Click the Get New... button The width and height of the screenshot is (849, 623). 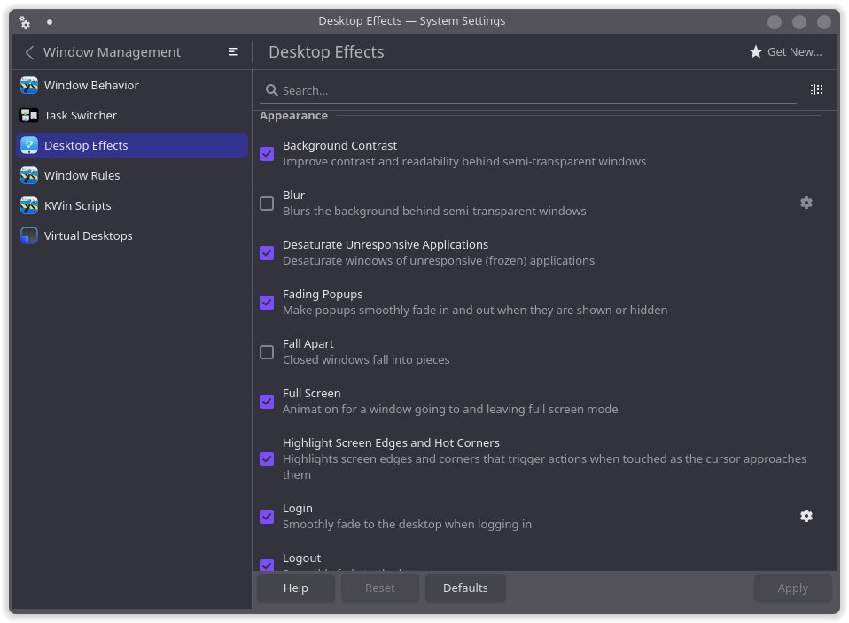pyautogui.click(x=785, y=52)
